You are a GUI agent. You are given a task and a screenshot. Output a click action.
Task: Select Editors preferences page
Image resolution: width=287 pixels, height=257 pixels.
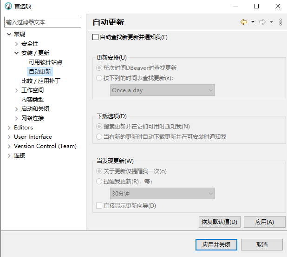23,128
